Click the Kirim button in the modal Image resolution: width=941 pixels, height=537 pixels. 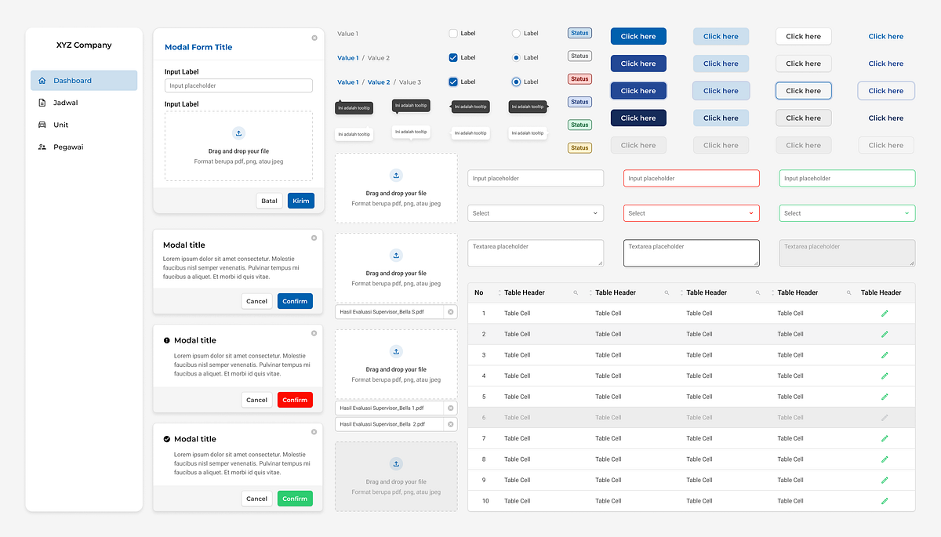(x=300, y=200)
